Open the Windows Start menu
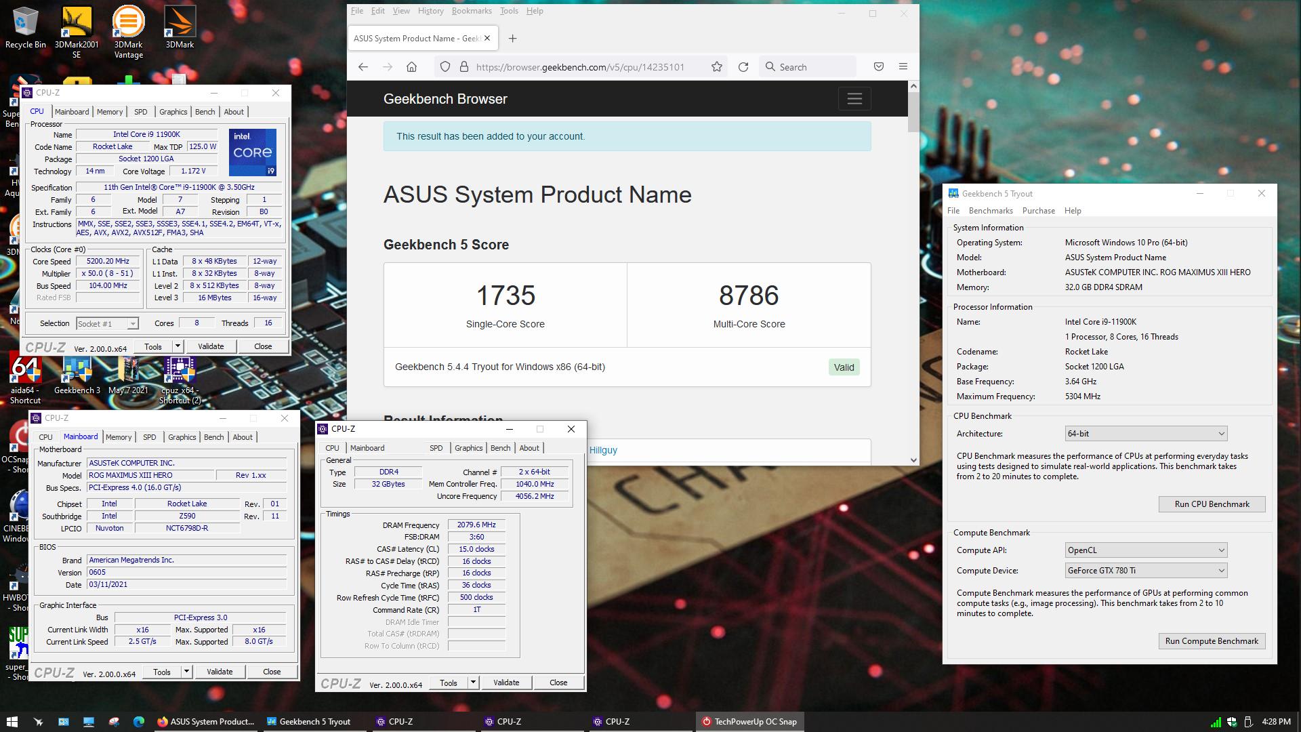This screenshot has height=732, width=1301. pyautogui.click(x=12, y=722)
